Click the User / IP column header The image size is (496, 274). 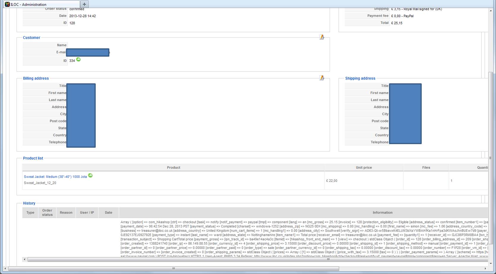click(87, 213)
